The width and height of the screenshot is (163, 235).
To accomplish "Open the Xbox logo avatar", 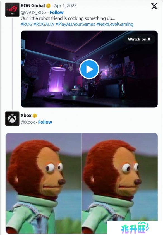I will coord(12,118).
